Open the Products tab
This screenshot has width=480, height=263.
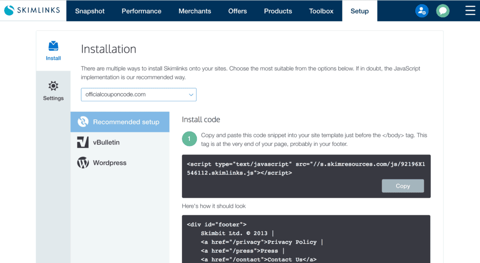278,11
